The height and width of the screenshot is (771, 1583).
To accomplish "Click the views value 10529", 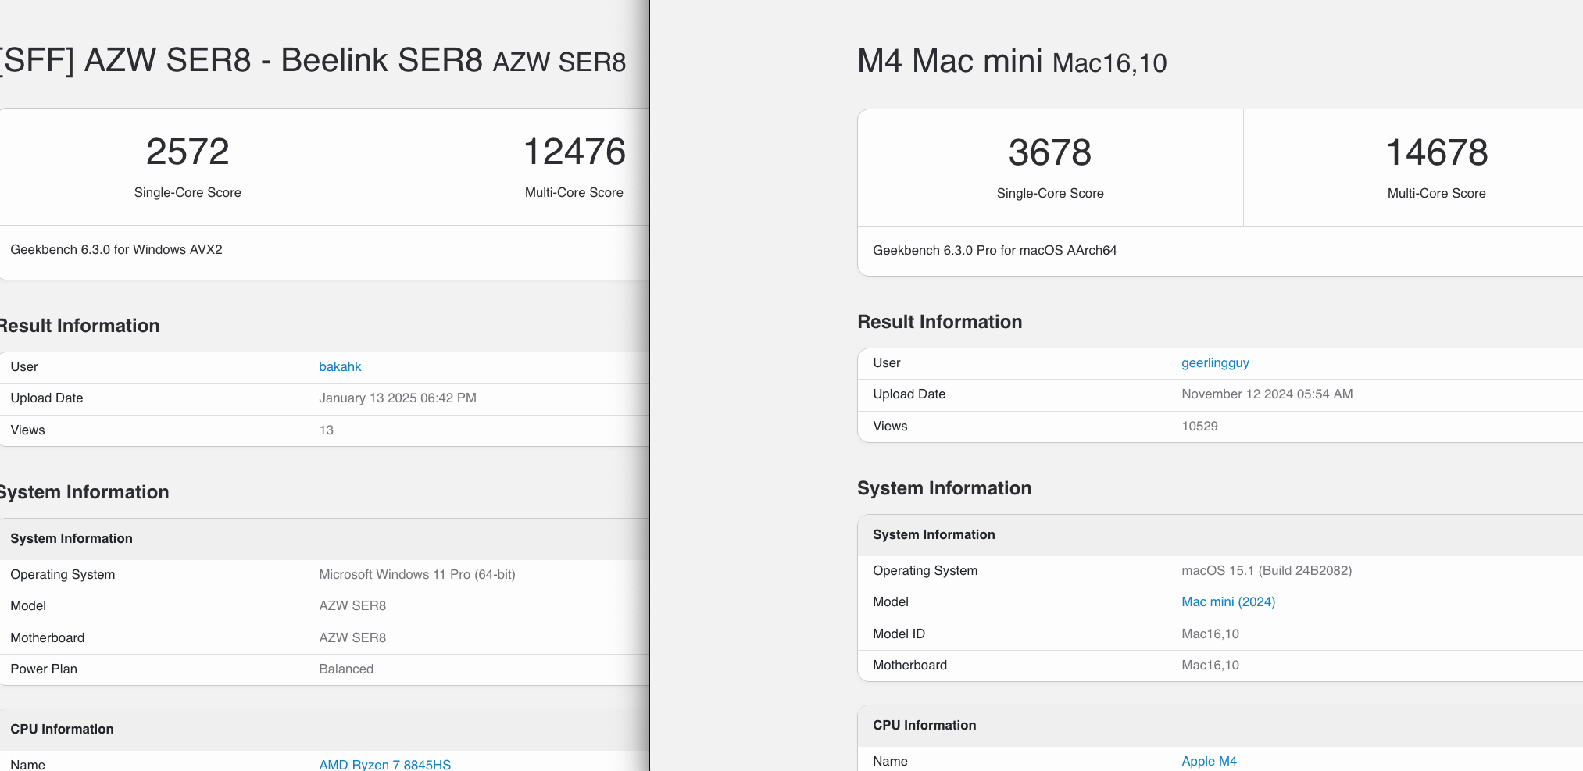I will 1199,426.
